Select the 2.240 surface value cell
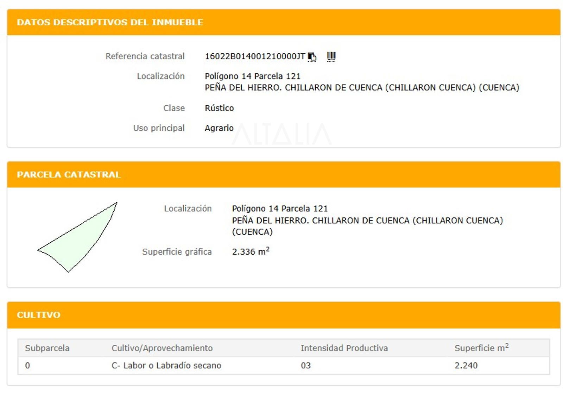The height and width of the screenshot is (393, 563). pos(466,366)
